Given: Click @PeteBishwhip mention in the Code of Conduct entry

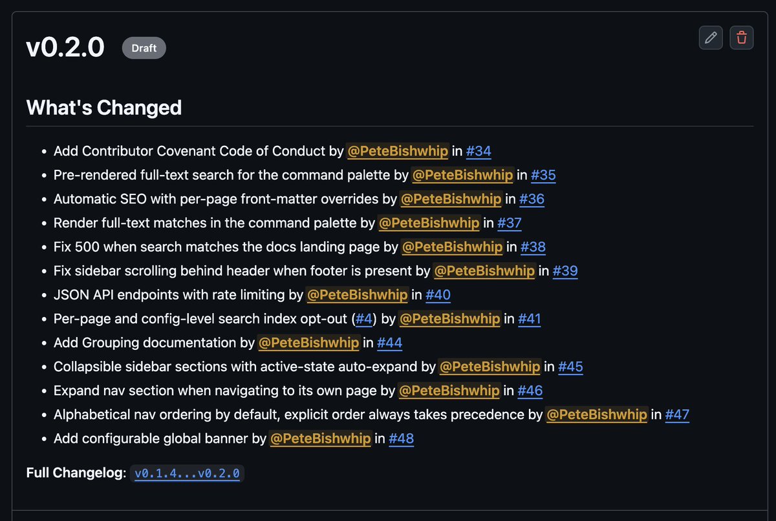Looking at the screenshot, I should [x=398, y=151].
